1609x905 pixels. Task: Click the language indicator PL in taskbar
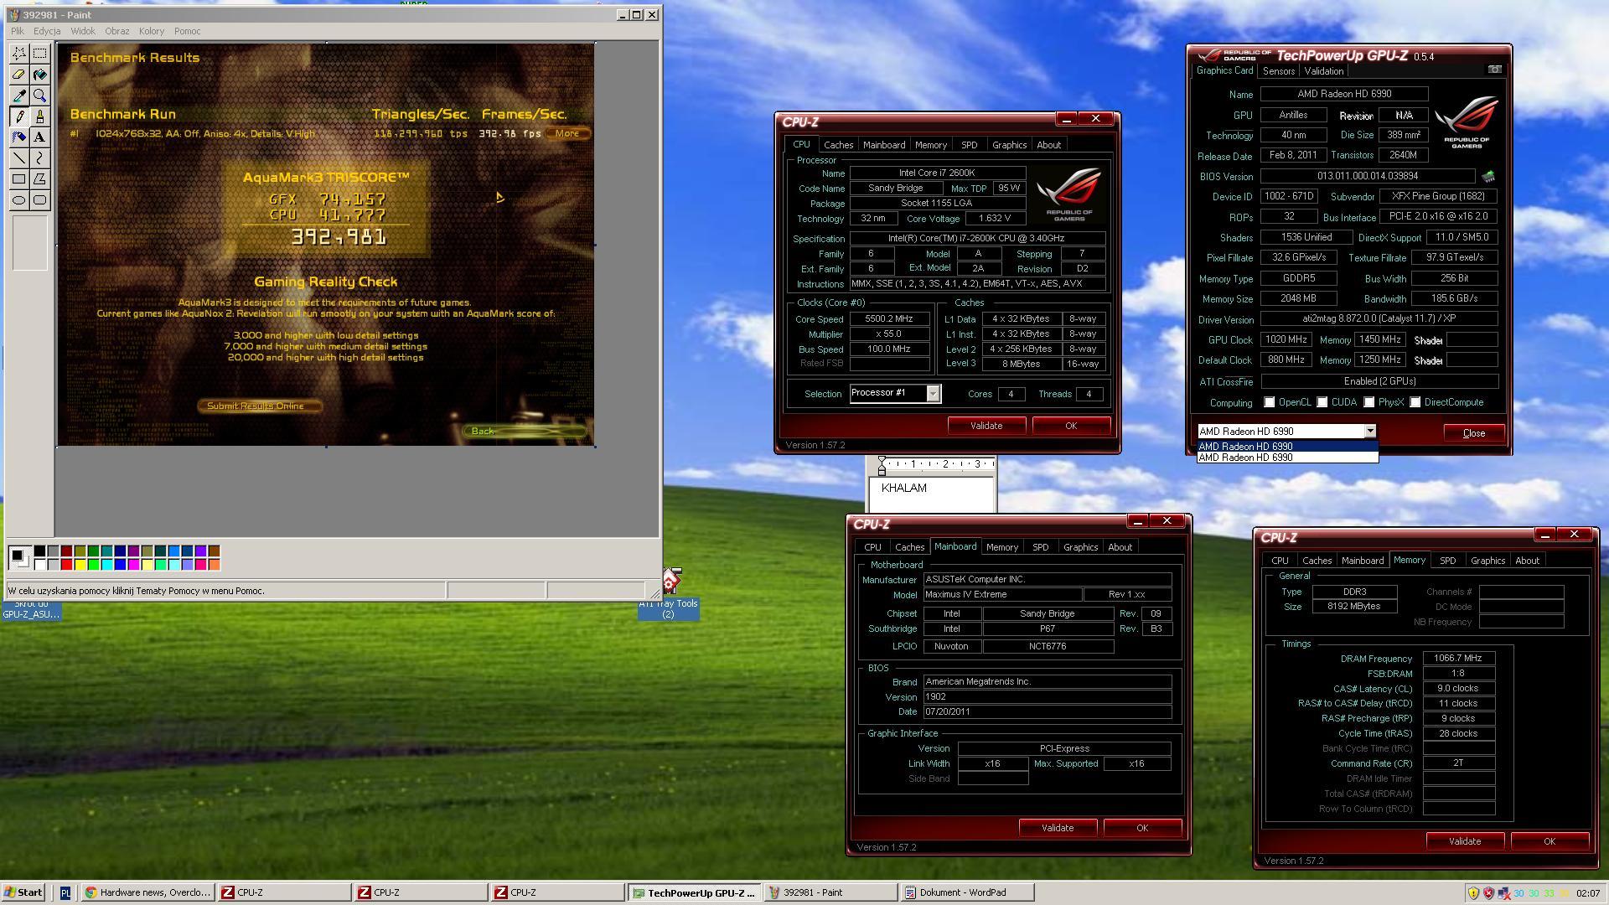click(65, 892)
